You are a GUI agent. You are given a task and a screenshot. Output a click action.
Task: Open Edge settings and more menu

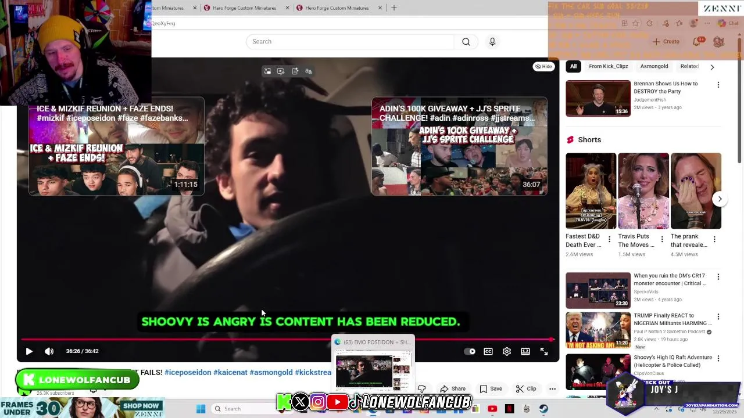(706, 23)
